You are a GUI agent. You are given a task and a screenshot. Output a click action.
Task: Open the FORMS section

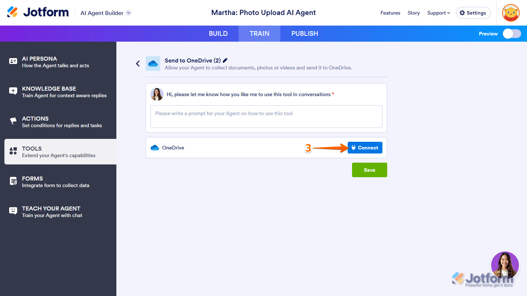tap(60, 182)
